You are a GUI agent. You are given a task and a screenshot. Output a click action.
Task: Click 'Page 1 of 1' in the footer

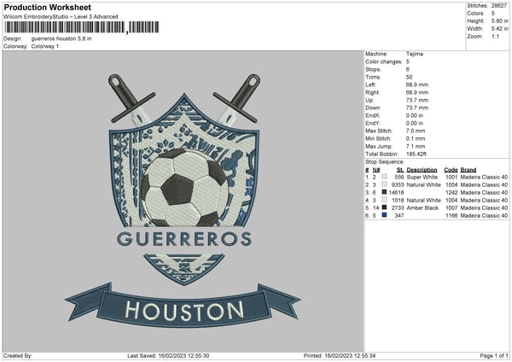[494, 356]
